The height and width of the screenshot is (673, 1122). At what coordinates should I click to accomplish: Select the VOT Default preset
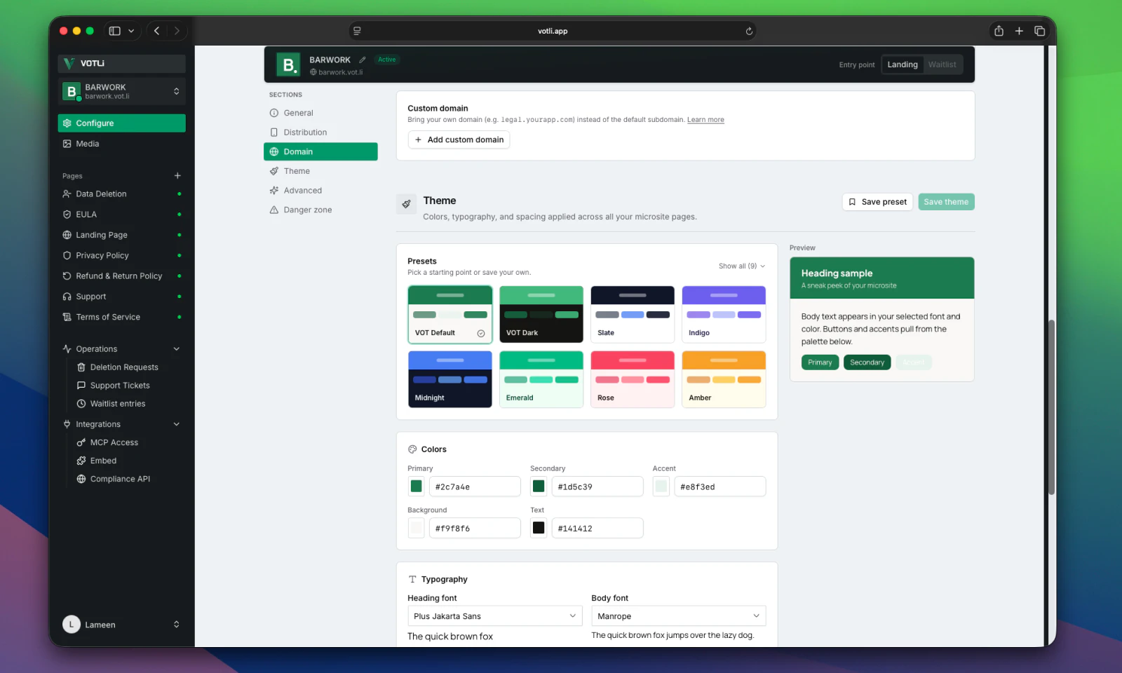pyautogui.click(x=450, y=314)
